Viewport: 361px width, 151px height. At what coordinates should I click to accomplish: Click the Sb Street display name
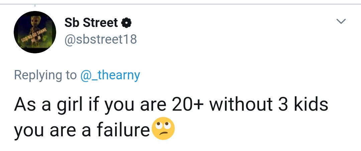coord(91,23)
